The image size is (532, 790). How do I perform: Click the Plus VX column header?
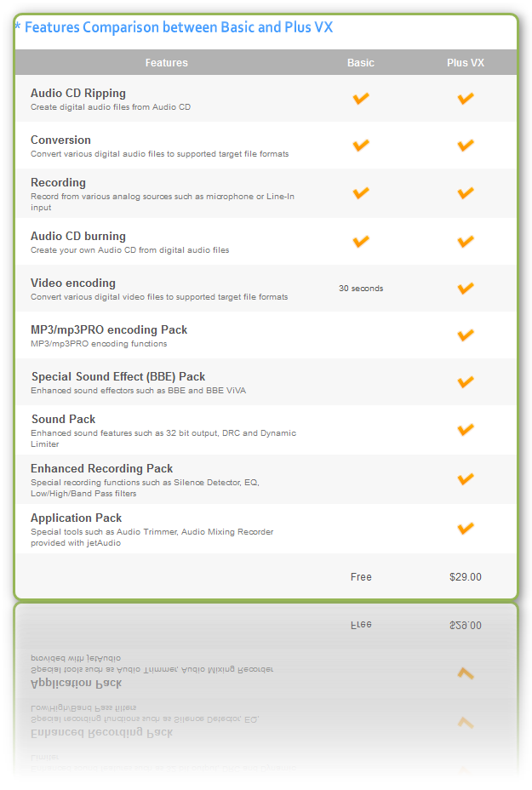coord(466,63)
